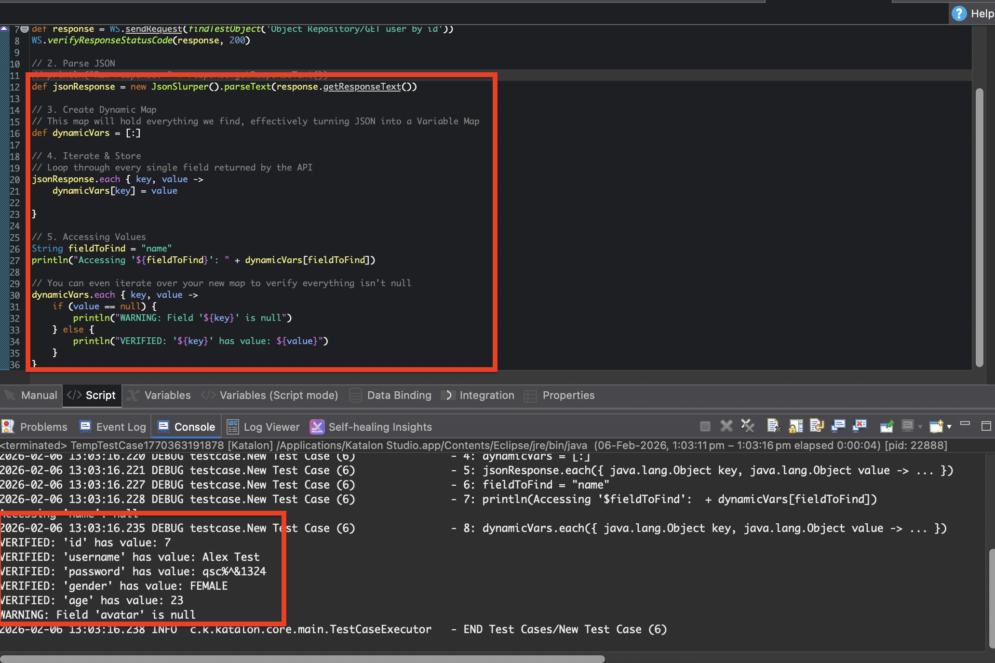Image resolution: width=995 pixels, height=663 pixels.
Task: Open the Open Console dropdown menu
Action: click(x=948, y=426)
